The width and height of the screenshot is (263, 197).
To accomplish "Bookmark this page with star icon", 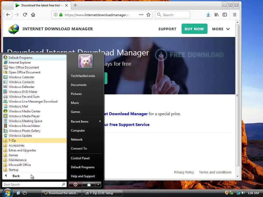I will coord(148,15).
